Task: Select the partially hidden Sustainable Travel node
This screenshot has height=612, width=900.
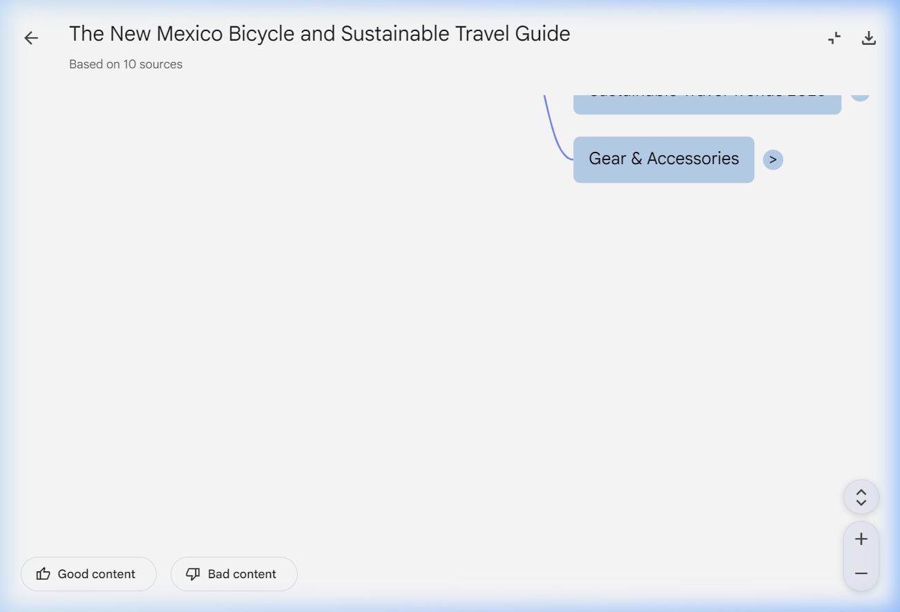Action: pyautogui.click(x=707, y=102)
